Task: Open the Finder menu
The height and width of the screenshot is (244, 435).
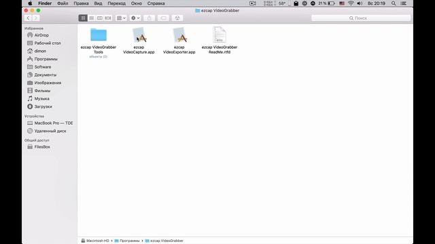Action: point(45,3)
